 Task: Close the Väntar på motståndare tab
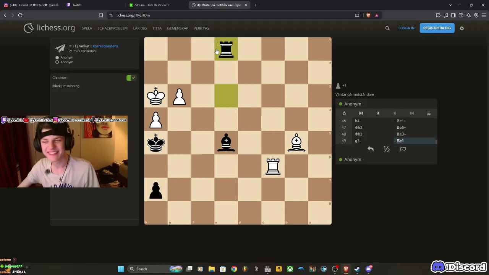pos(246,5)
